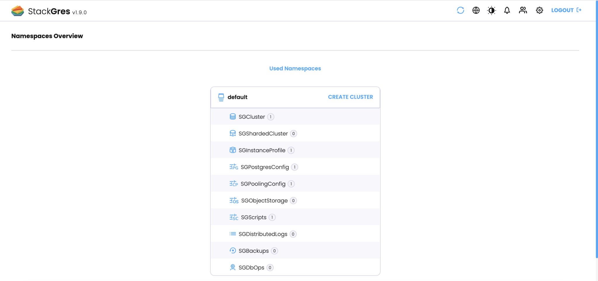
Task: Click the SGCluster count badge
Action: click(271, 117)
